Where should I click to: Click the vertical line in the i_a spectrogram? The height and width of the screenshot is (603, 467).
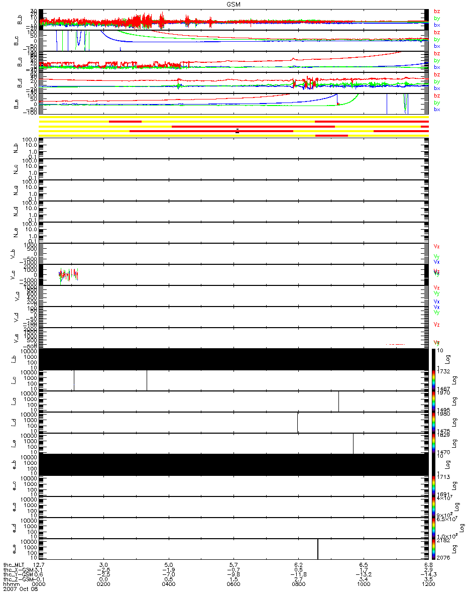(338, 401)
